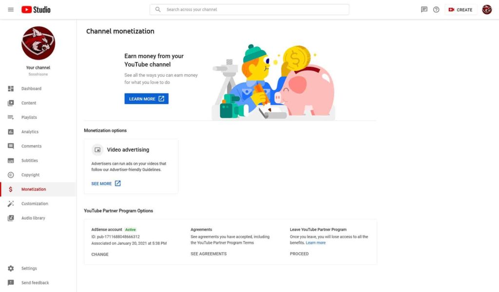Viewport: 499px width, 292px height.
Task: Click the YouTube Partner Program Options heading
Action: 118,211
